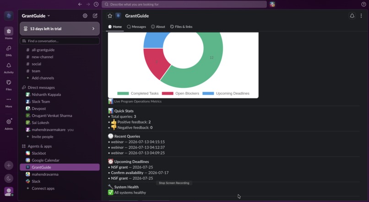Select 'Confirm availability — 2026-07-17' deadline

140,173
